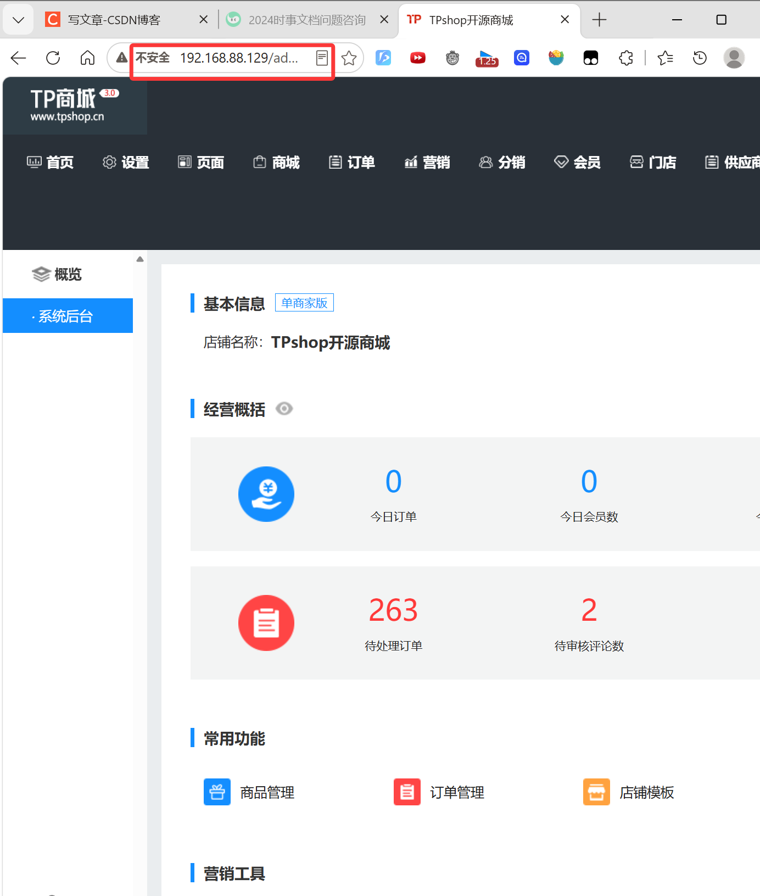The height and width of the screenshot is (896, 760).
Task: Bookmark this page with the star icon
Action: pyautogui.click(x=349, y=58)
